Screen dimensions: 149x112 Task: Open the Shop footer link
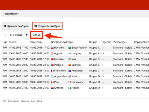coord(40,101)
